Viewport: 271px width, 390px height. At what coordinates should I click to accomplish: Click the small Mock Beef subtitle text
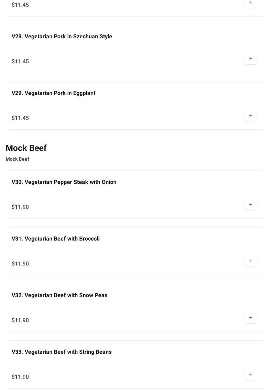pos(17,159)
